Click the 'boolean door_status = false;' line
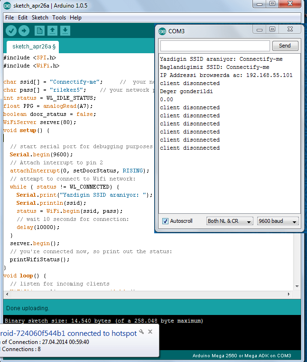 coord(50,114)
